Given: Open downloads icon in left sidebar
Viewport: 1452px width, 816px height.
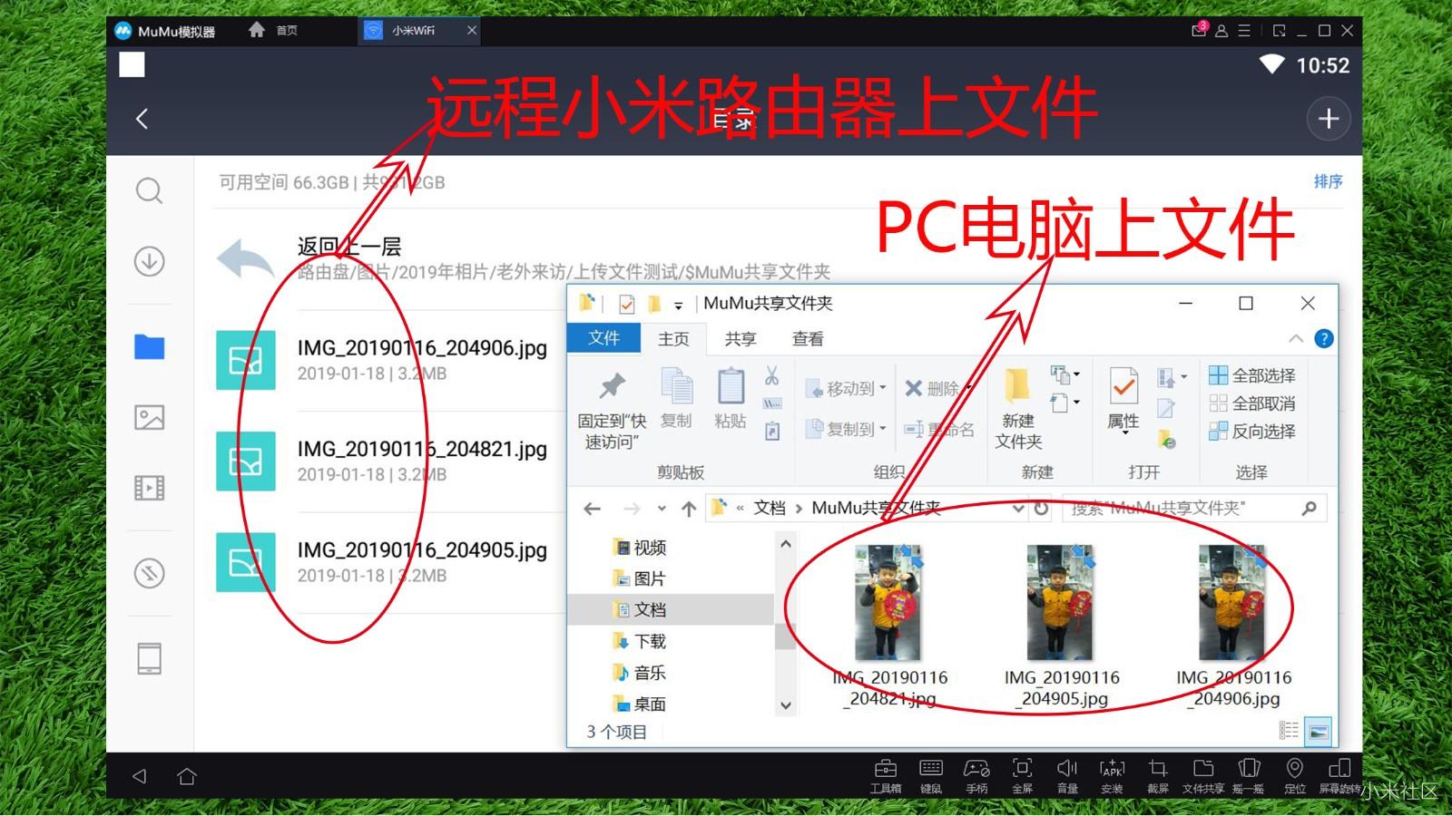Looking at the screenshot, I should point(149,261).
